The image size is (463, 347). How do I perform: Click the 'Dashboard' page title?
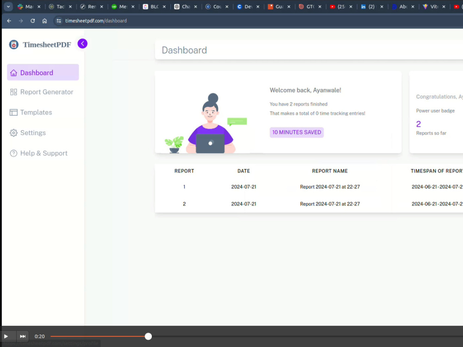[x=184, y=50]
